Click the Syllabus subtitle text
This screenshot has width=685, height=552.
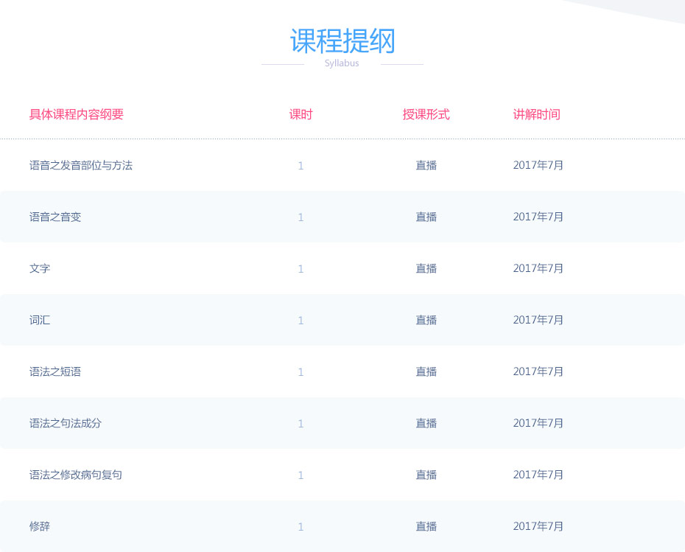[x=342, y=63]
